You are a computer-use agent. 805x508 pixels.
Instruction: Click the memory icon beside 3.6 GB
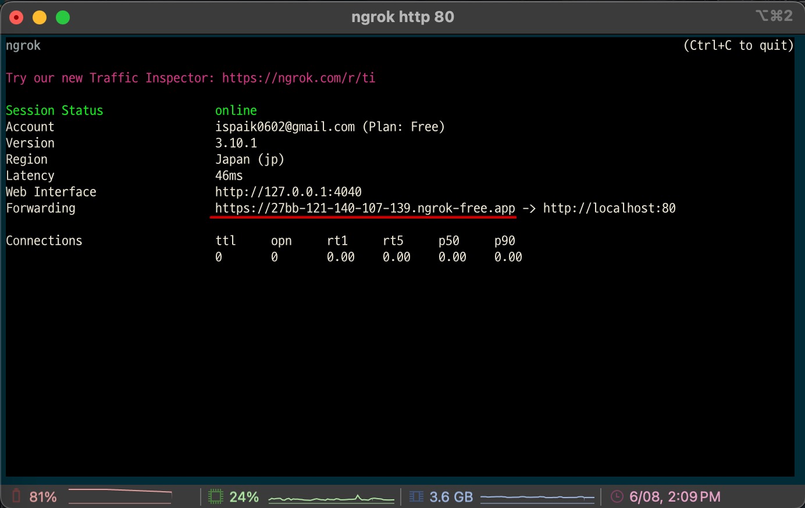pyautogui.click(x=416, y=496)
